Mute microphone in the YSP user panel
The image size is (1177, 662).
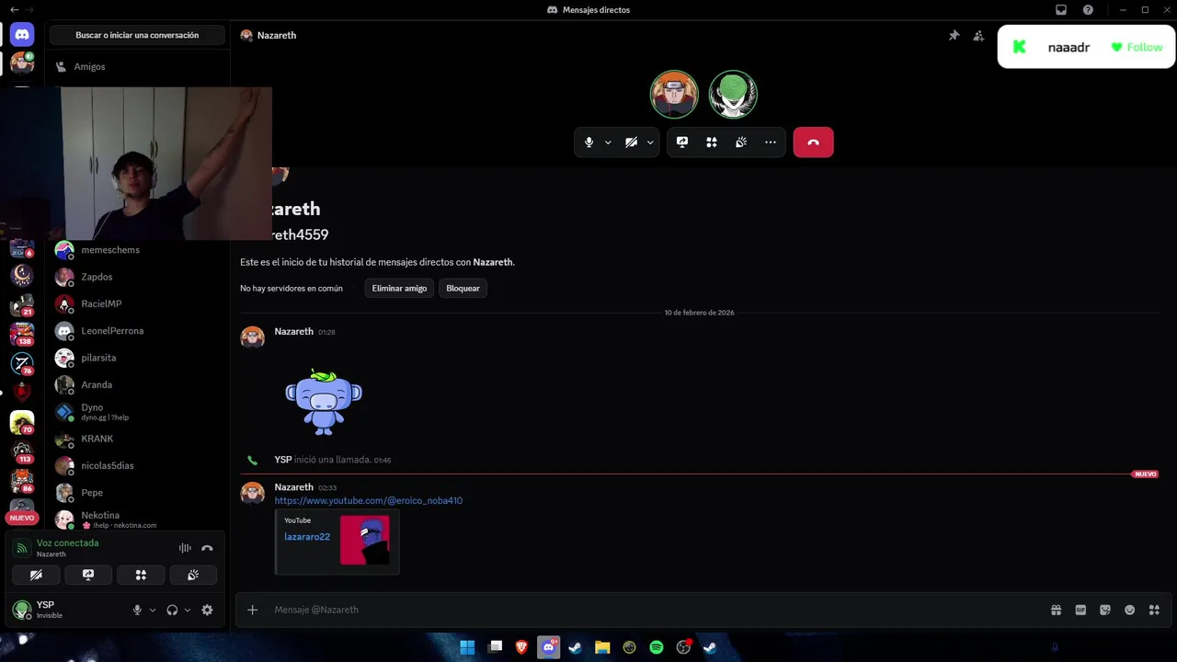click(137, 610)
